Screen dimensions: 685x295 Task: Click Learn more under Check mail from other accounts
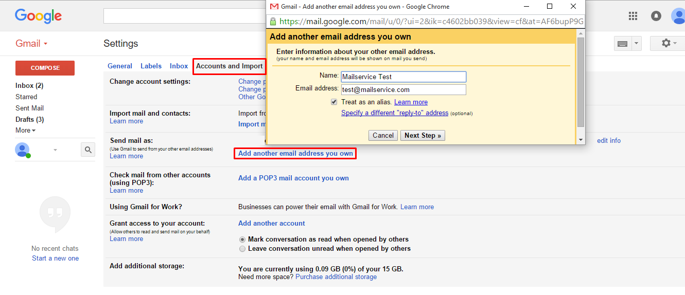click(x=126, y=190)
